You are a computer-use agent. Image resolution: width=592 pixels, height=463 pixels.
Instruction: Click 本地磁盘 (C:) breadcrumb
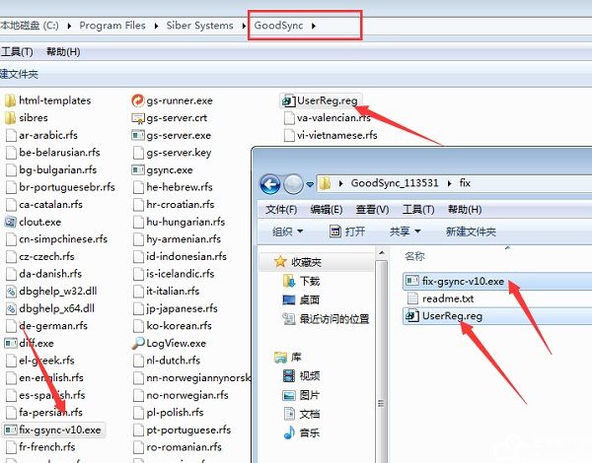coord(30,26)
